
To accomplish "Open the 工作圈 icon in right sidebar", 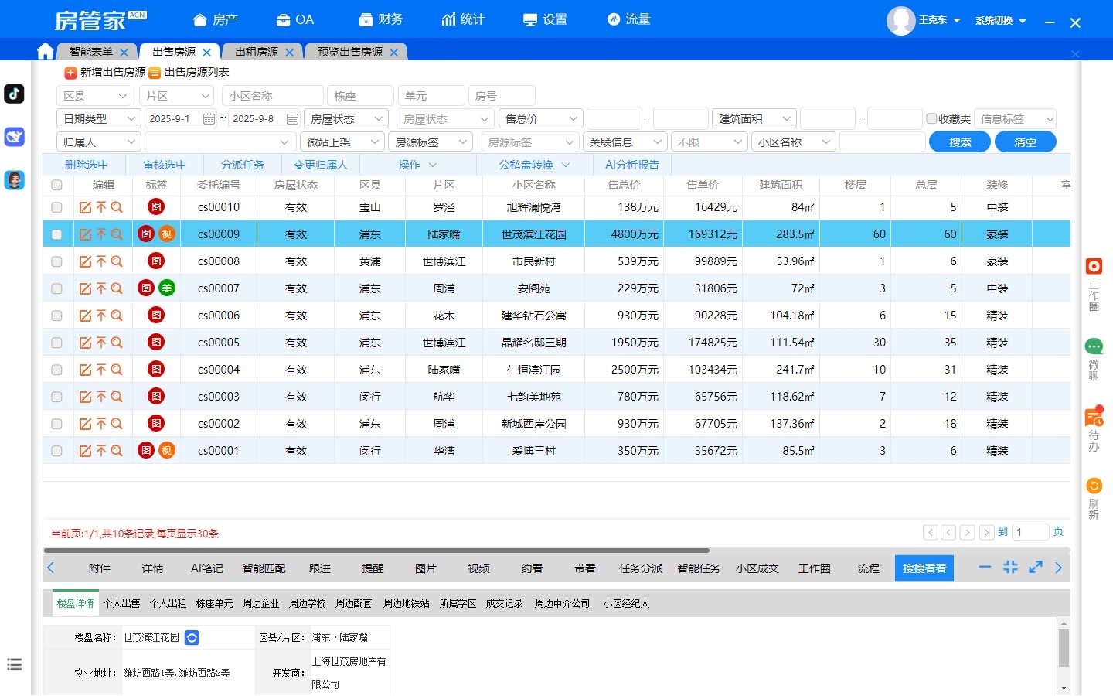I will click(1094, 267).
